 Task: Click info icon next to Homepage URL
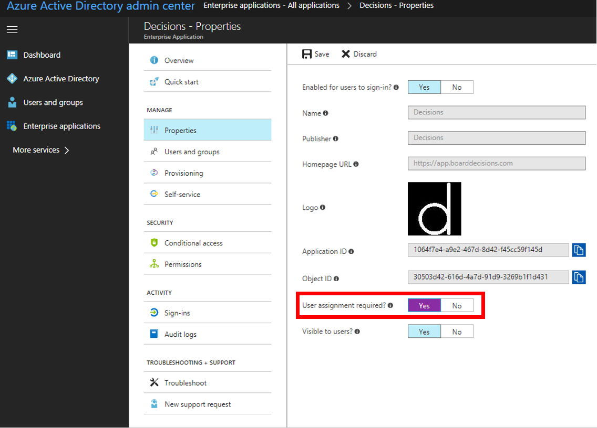(356, 164)
